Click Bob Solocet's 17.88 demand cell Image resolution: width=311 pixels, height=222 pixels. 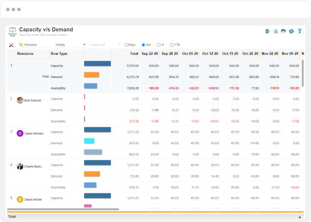[x=155, y=110]
